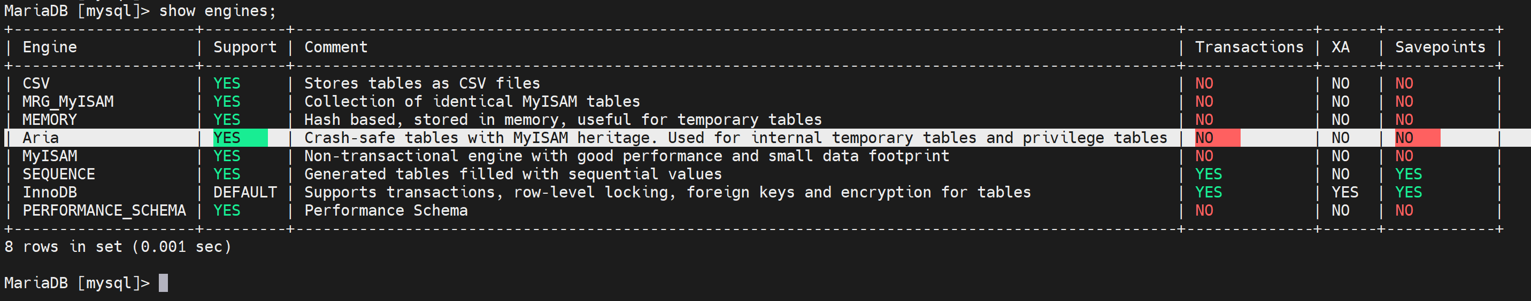
Task: Select the MEMORY engine name
Action: coord(50,120)
